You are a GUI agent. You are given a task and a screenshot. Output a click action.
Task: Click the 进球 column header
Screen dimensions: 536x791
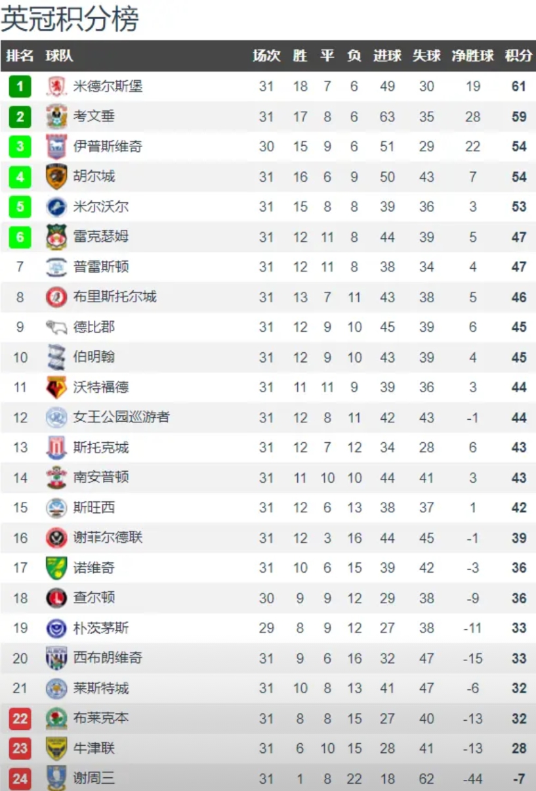(387, 56)
